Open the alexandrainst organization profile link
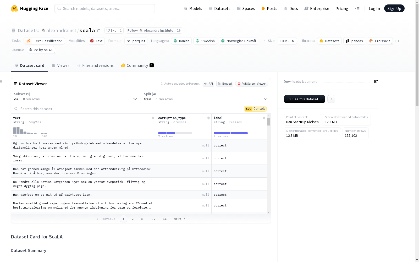Image resolution: width=419 pixels, height=262 pixels. (x=61, y=30)
